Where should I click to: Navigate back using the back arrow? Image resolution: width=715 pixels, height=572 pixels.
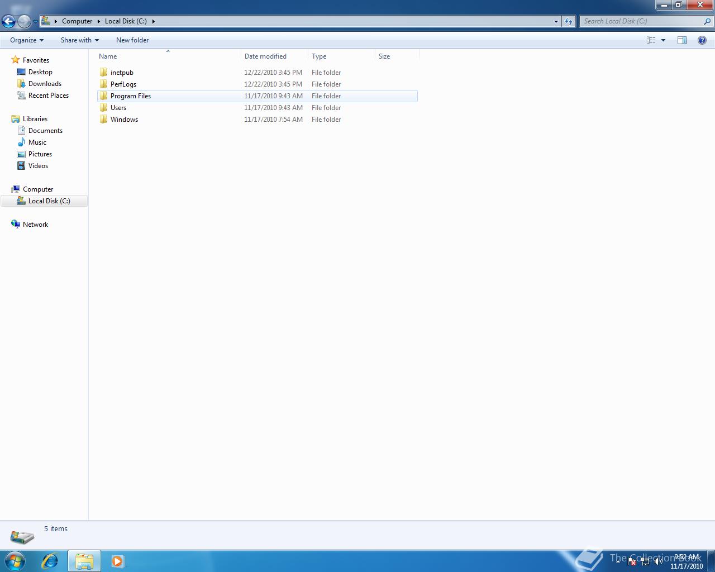8,21
